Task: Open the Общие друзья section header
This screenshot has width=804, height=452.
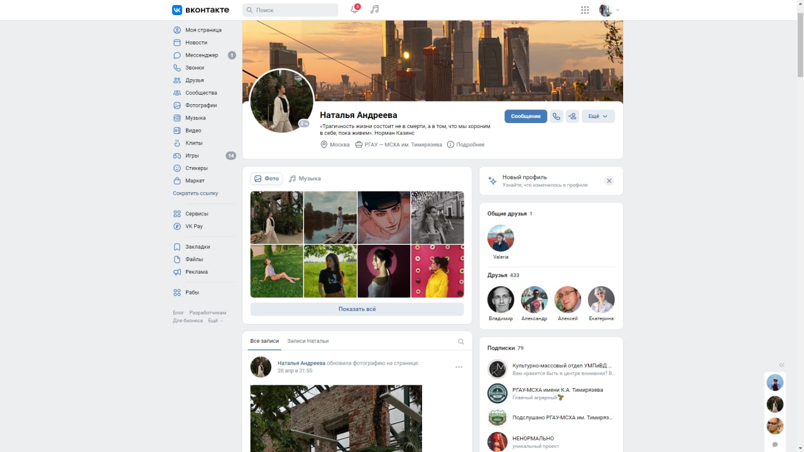Action: 510,214
